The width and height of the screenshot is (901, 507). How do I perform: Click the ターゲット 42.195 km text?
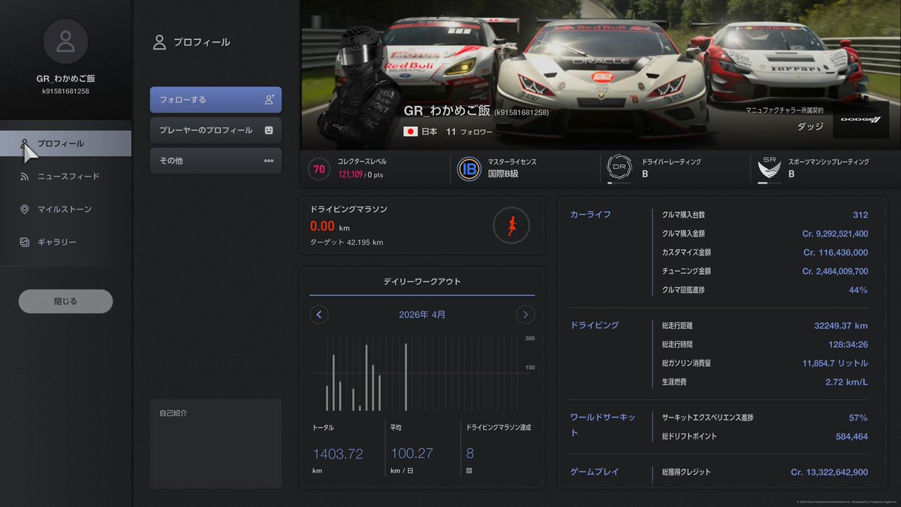[x=346, y=243]
